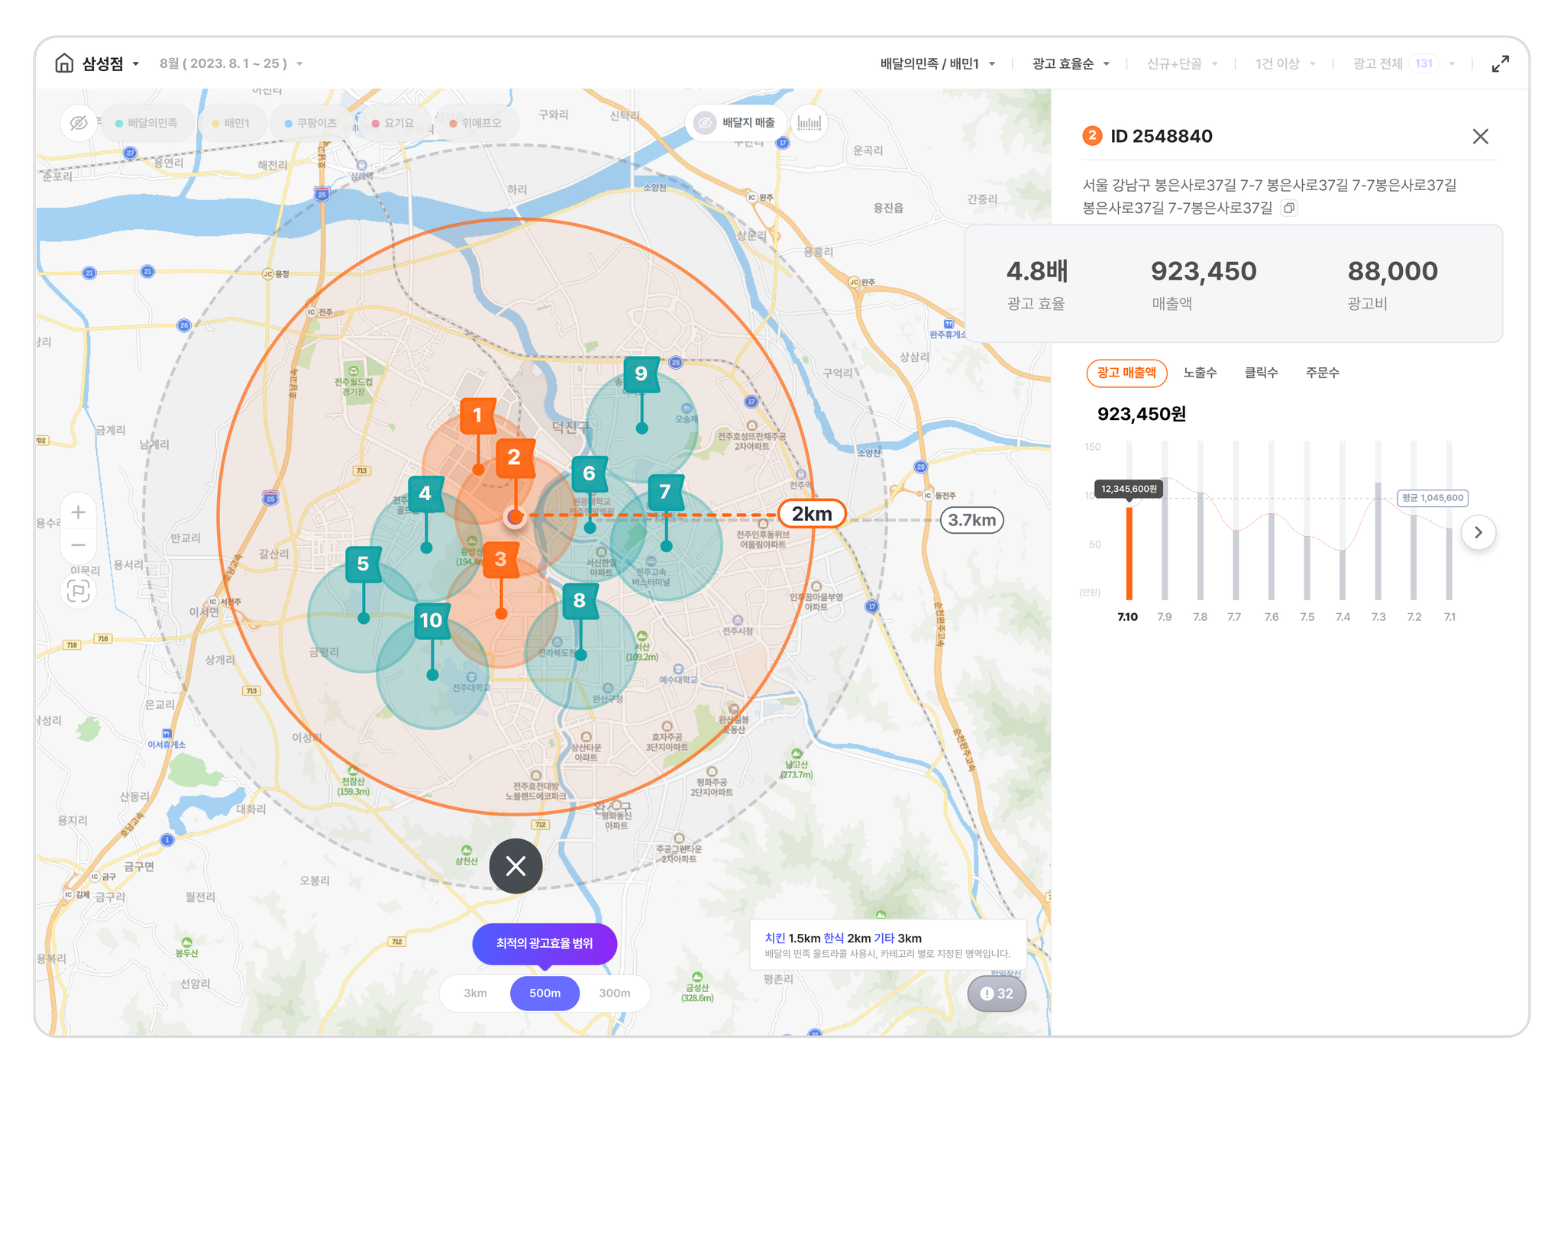Click the home icon beside 삼성점

click(64, 63)
